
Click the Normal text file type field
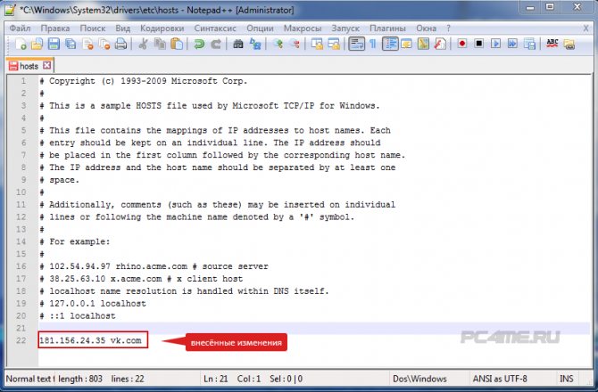[30, 379]
